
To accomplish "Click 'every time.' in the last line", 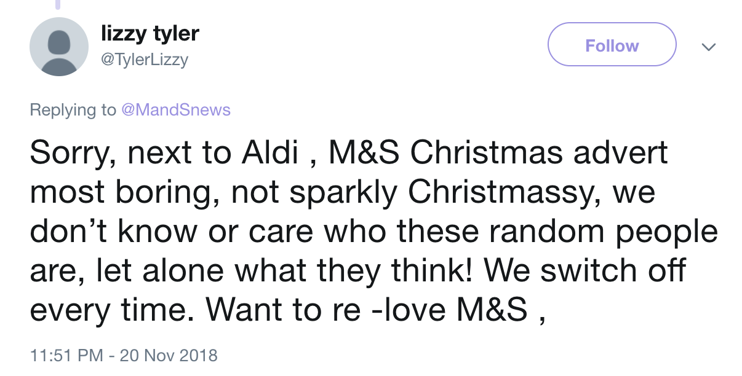I will coord(112,310).
